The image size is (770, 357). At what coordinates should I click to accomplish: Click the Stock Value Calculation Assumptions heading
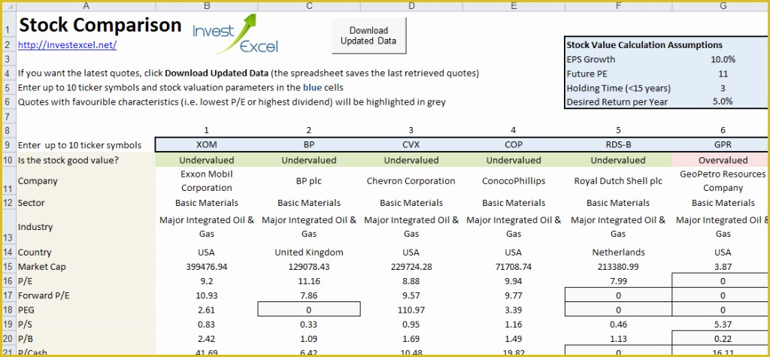(644, 44)
